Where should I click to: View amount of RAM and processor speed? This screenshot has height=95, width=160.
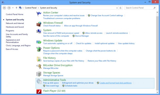(61, 33)
